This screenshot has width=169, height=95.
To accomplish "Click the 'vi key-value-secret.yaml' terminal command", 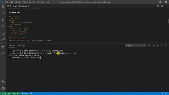I will coord(51,51).
